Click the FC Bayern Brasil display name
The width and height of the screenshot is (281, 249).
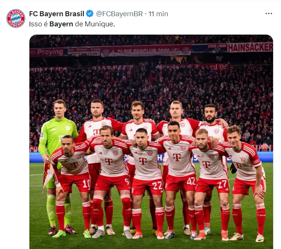tap(57, 14)
